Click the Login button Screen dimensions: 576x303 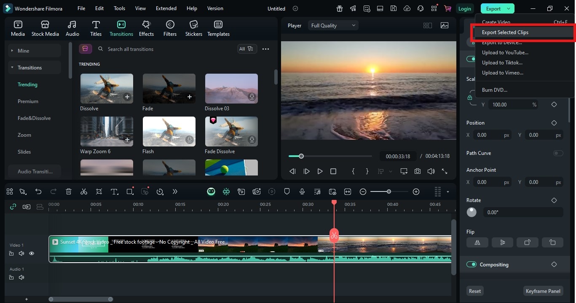[465, 8]
